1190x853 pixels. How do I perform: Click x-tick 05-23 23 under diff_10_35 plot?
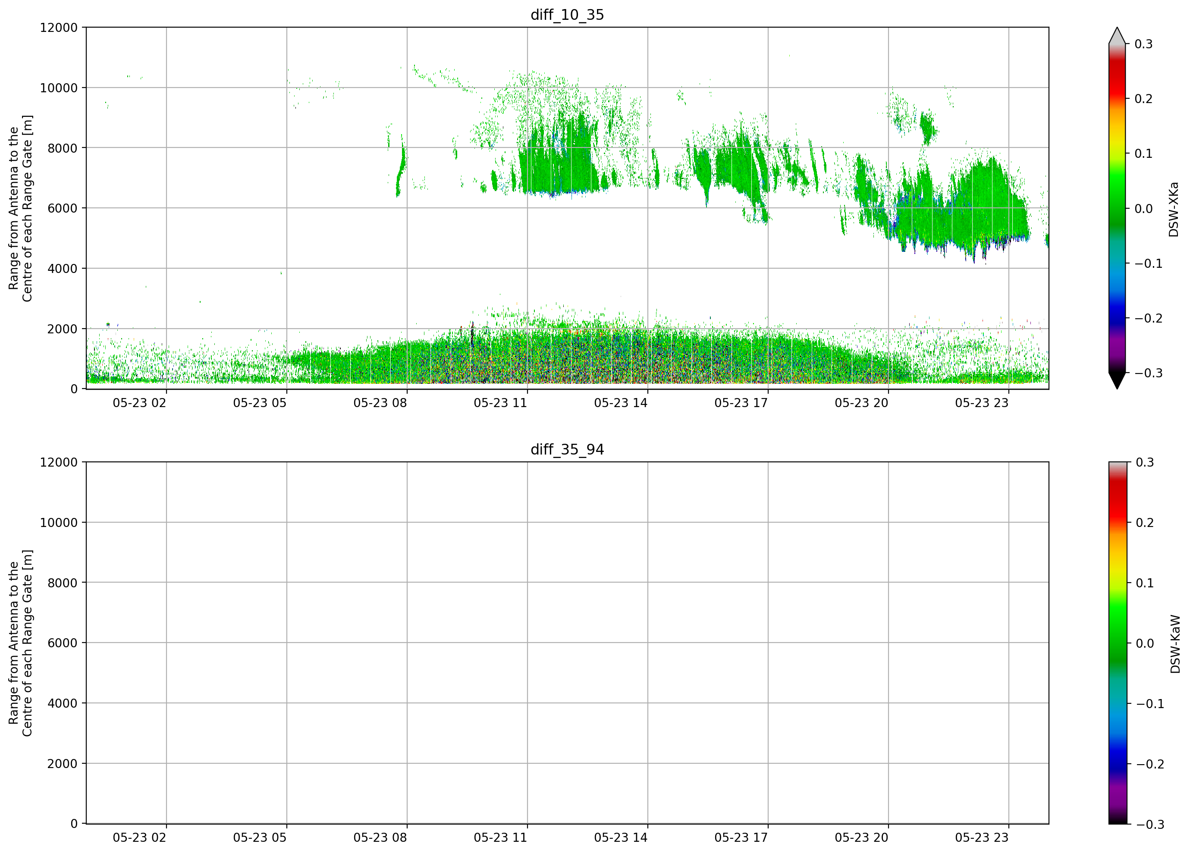click(982, 403)
